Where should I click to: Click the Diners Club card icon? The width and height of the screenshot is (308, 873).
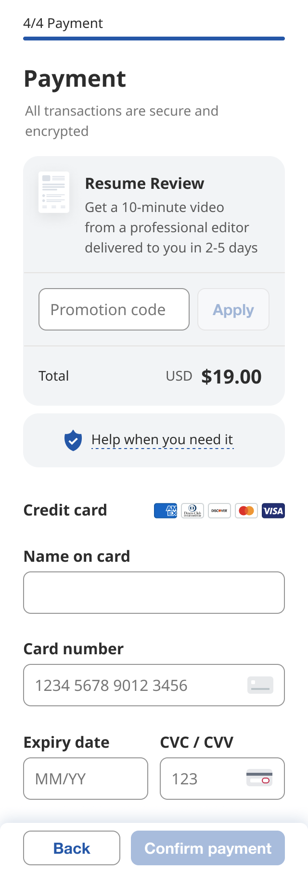pyautogui.click(x=192, y=511)
